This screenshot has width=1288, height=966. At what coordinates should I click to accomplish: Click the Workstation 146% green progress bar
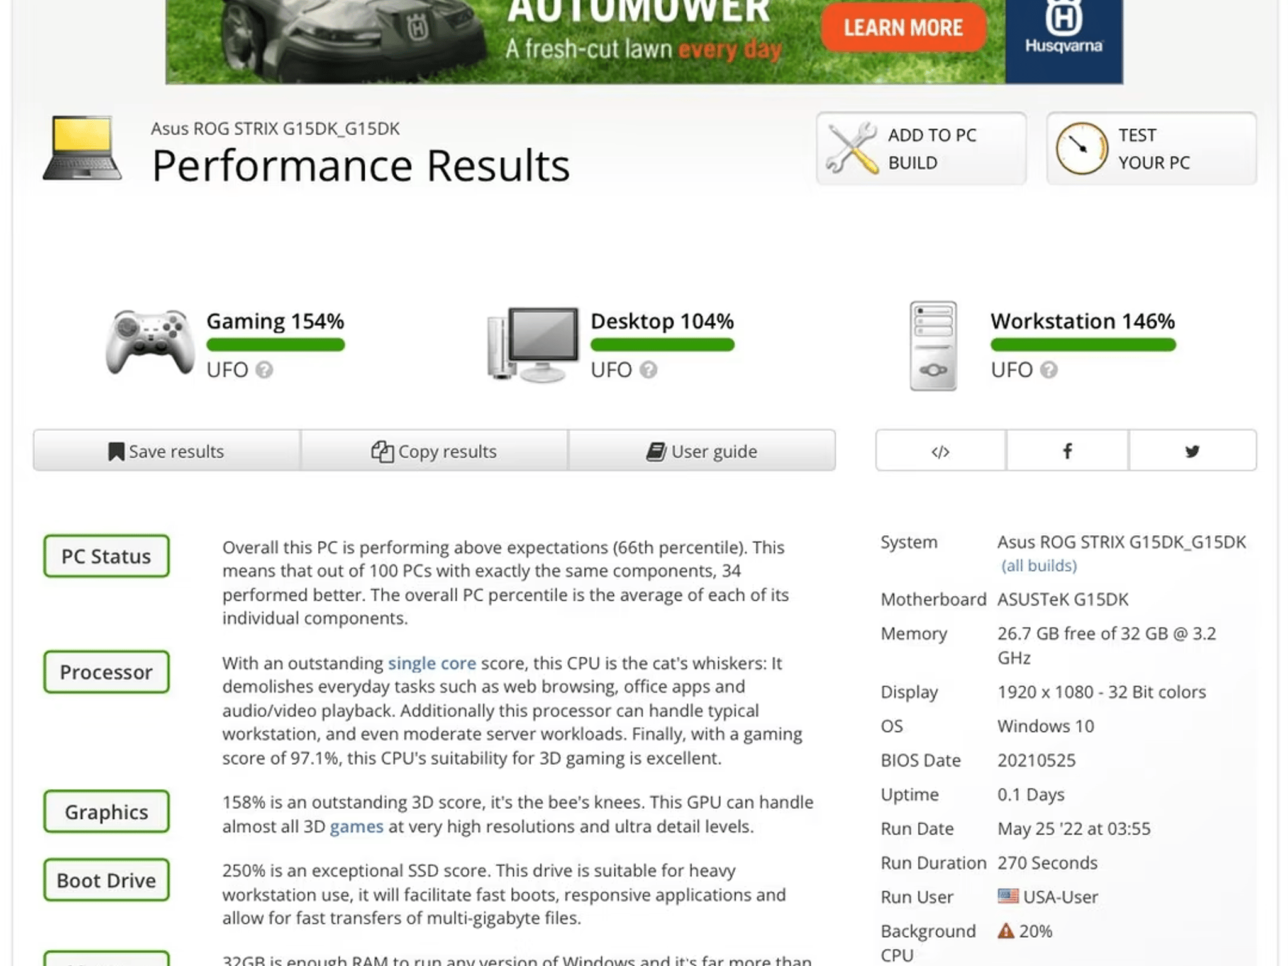(x=1083, y=345)
